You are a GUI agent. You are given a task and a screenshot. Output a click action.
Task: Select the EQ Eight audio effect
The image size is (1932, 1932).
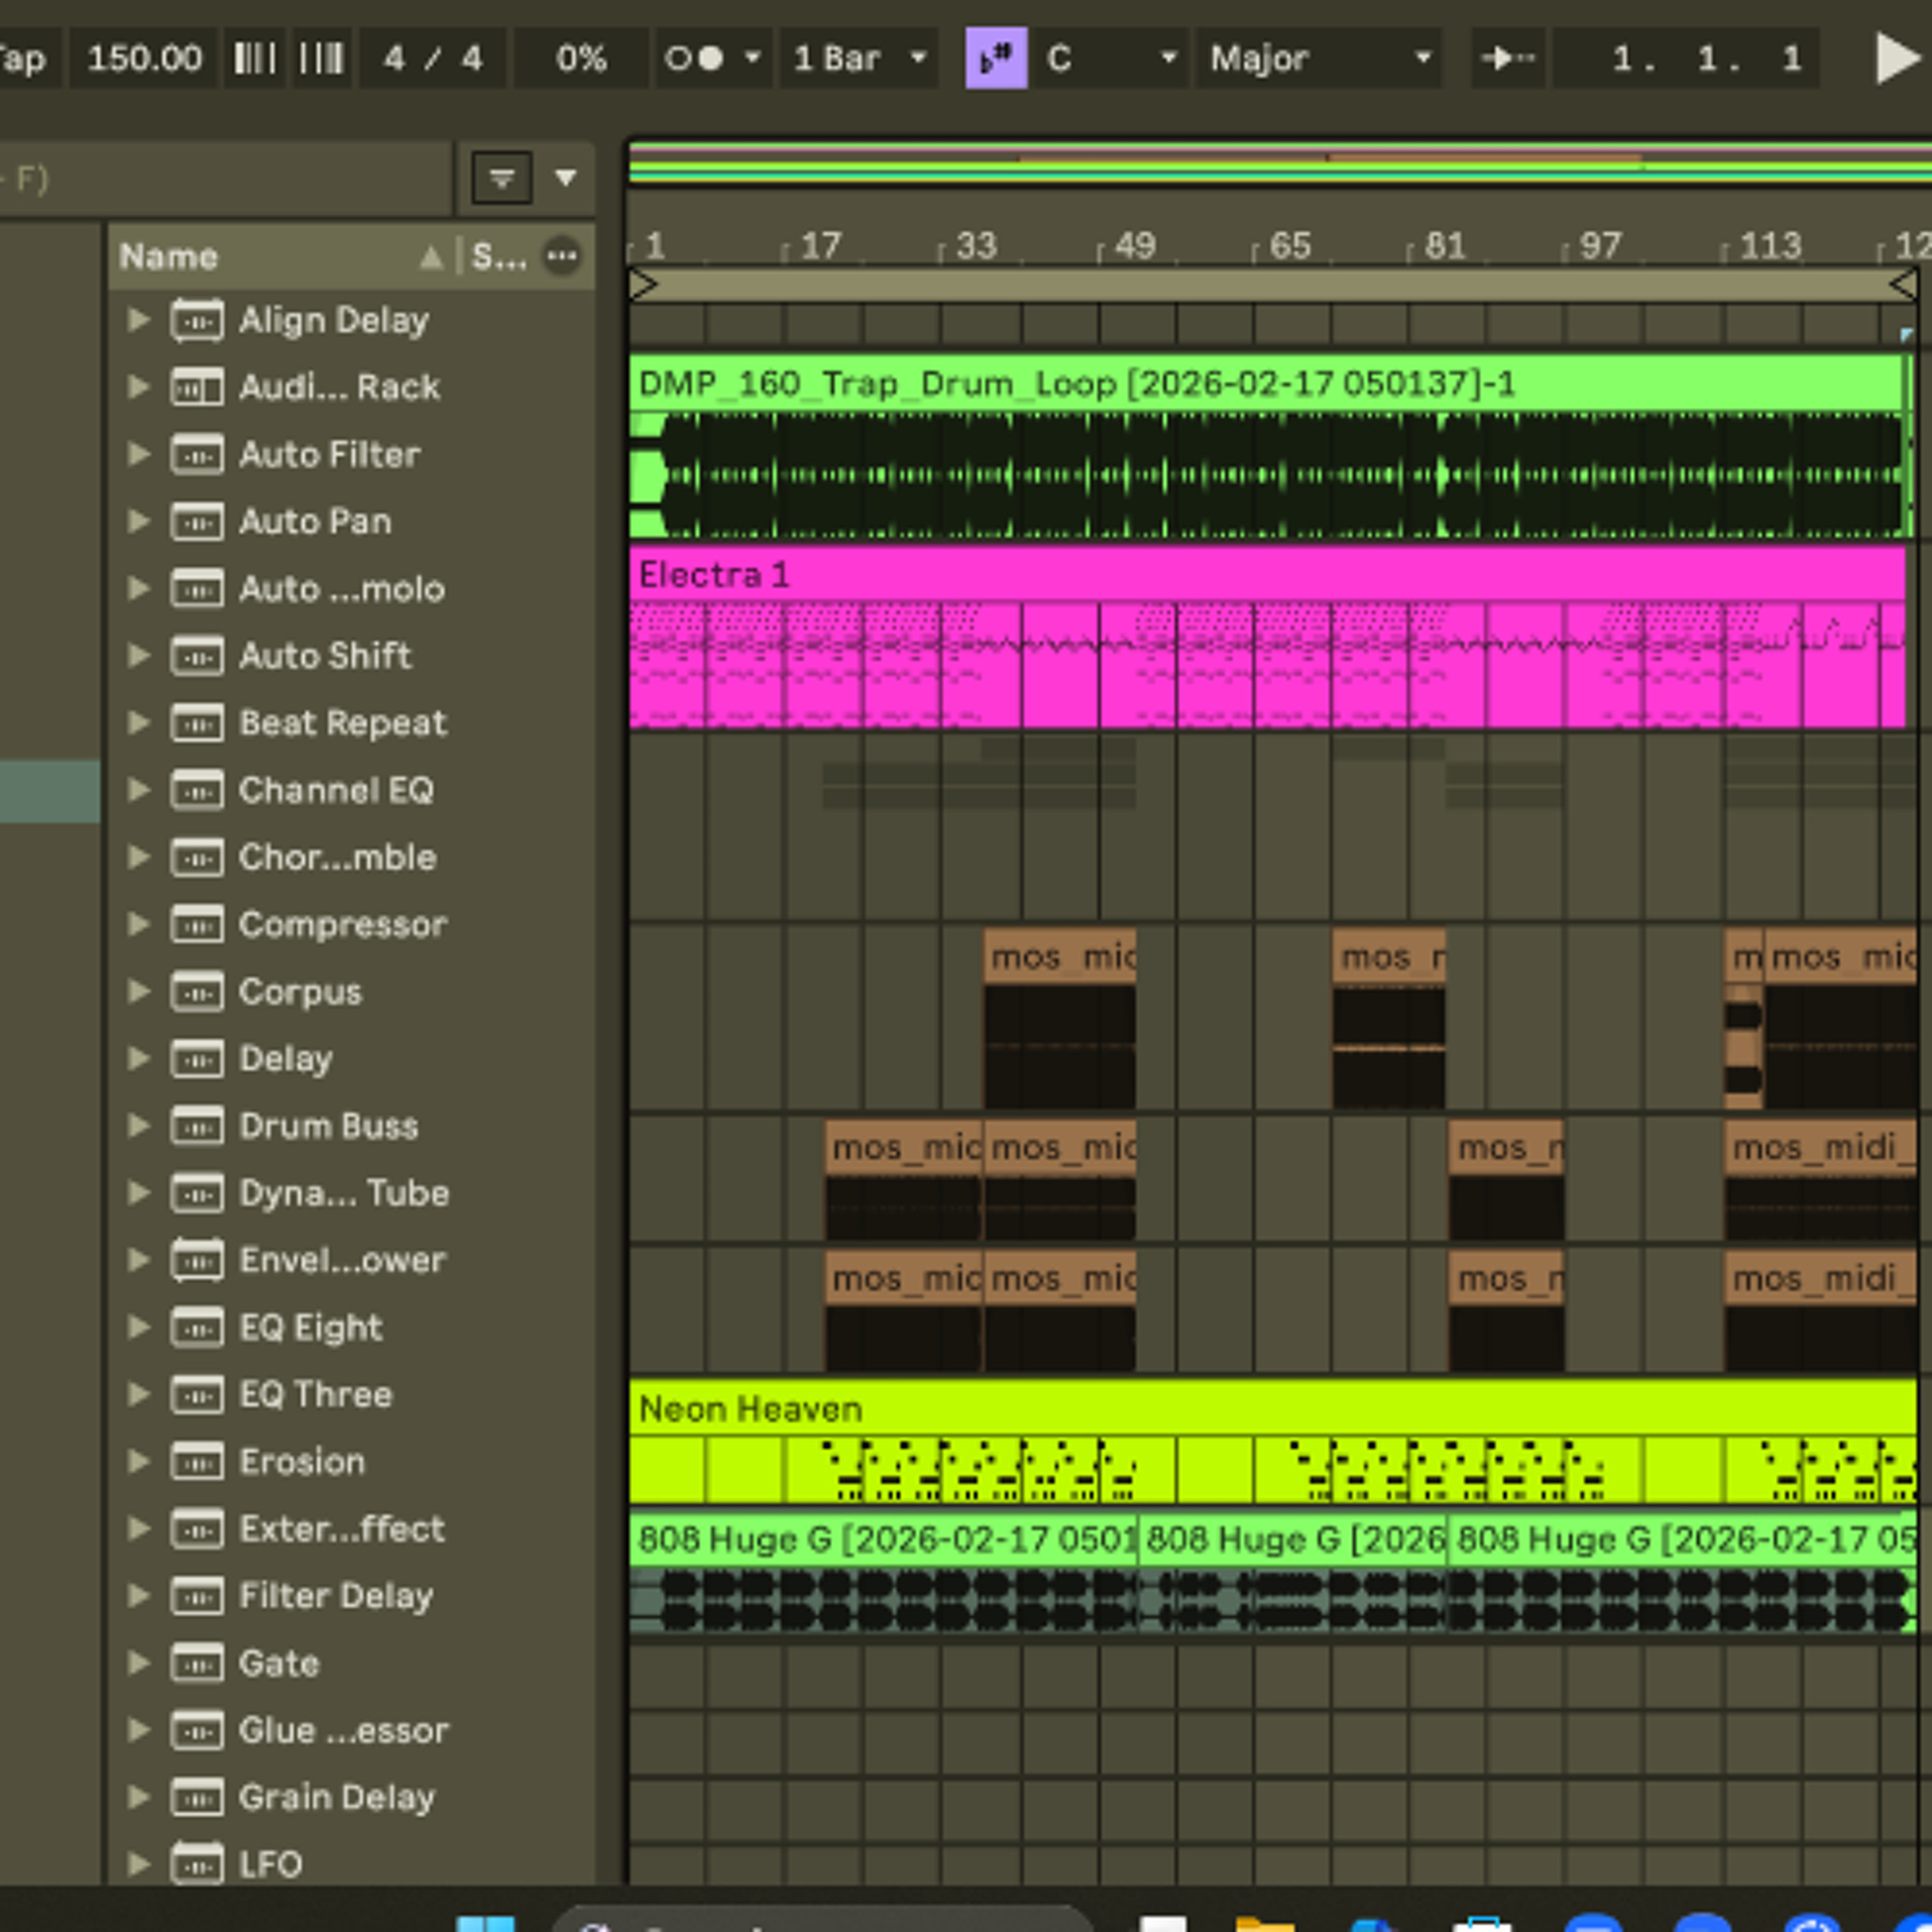pyautogui.click(x=311, y=1327)
